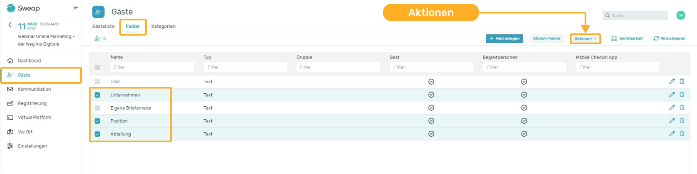This screenshot has height=174, width=697.
Task: Delete the Position field with trash icon
Action: pos(682,121)
